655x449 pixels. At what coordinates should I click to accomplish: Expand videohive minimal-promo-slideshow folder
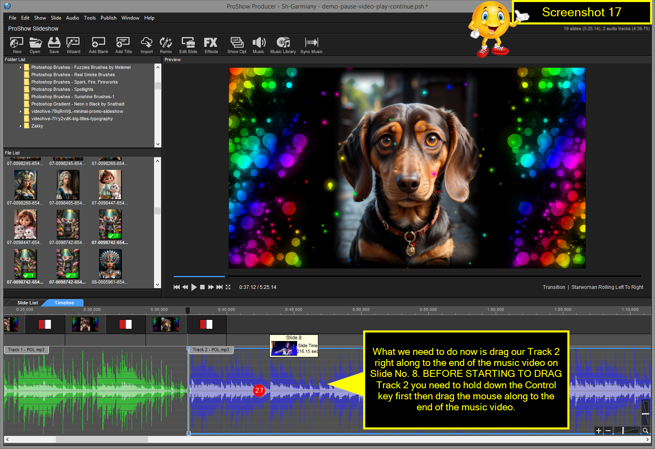click(x=20, y=112)
